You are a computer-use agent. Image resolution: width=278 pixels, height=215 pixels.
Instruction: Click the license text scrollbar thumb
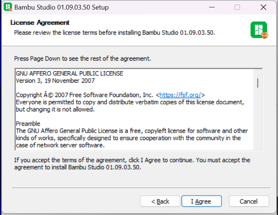click(258, 83)
